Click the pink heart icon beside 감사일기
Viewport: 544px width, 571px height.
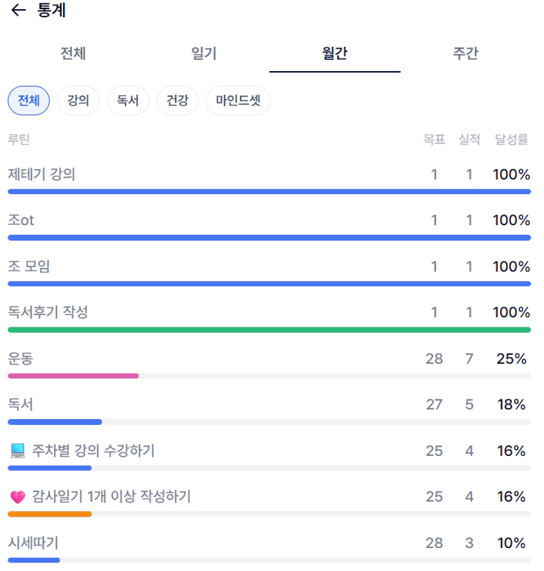[18, 497]
